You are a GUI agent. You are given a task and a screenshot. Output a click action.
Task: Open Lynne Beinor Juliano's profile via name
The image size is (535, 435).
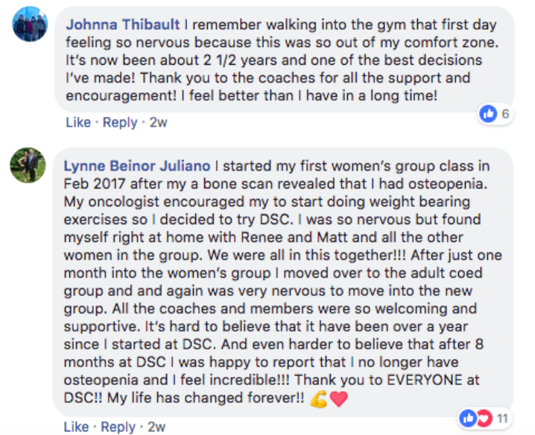pos(137,166)
